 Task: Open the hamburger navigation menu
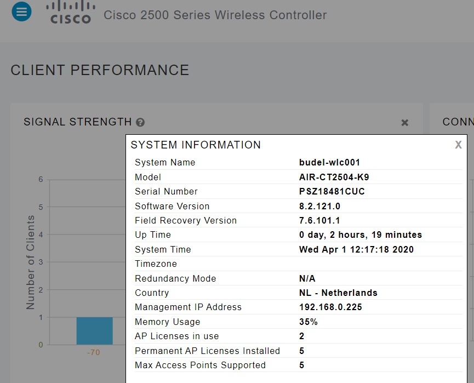[21, 12]
